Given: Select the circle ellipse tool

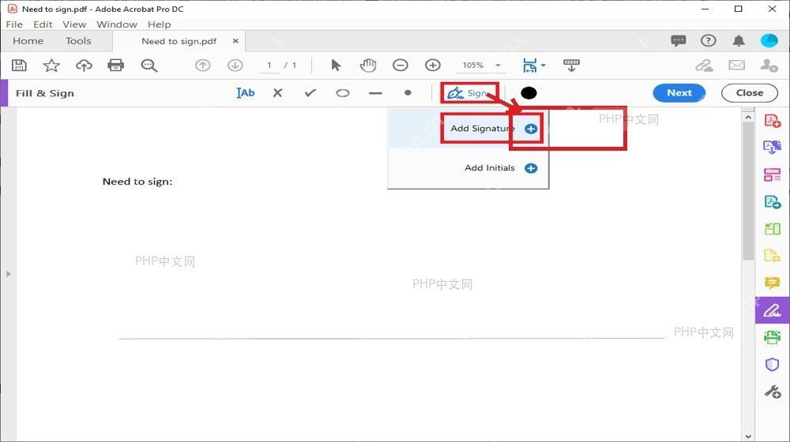Looking at the screenshot, I should pos(343,93).
